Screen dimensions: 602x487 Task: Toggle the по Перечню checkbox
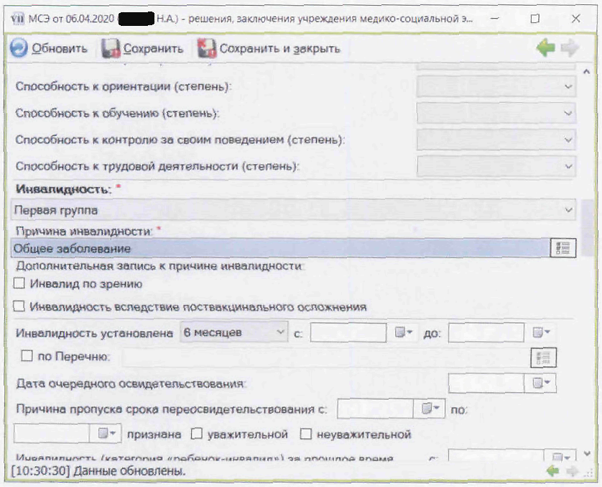pyautogui.click(x=27, y=356)
